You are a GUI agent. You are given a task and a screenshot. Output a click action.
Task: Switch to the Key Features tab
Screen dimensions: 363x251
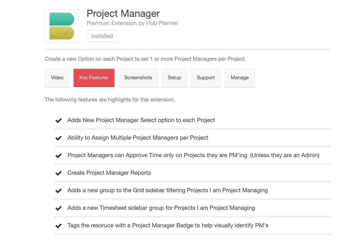(x=94, y=78)
